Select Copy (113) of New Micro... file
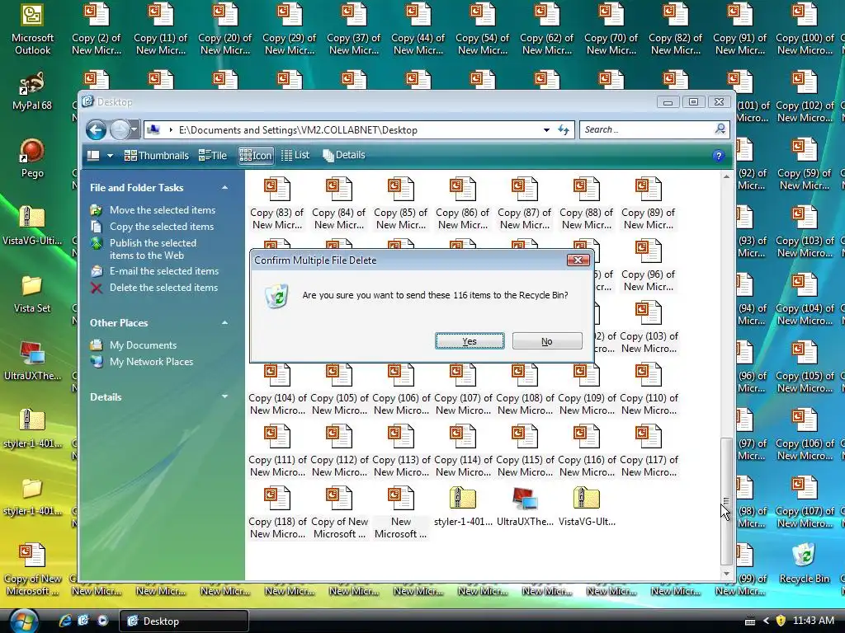The width and height of the screenshot is (845, 633). tap(401, 451)
